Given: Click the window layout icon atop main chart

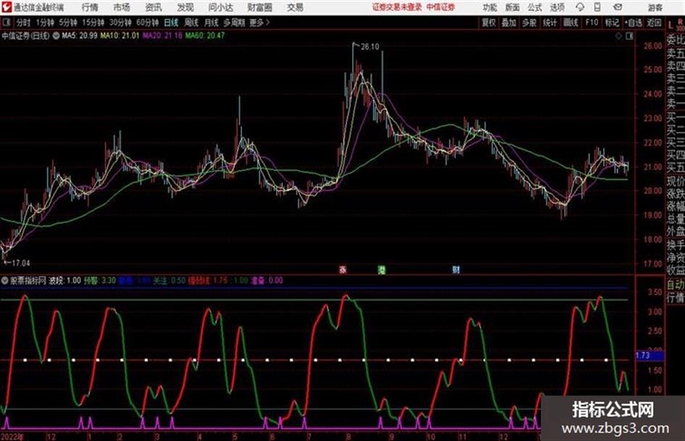Looking at the screenshot, I should point(629,36).
